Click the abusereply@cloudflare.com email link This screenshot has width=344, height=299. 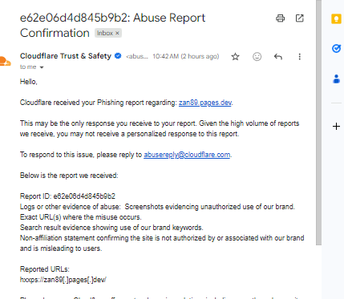click(x=187, y=155)
